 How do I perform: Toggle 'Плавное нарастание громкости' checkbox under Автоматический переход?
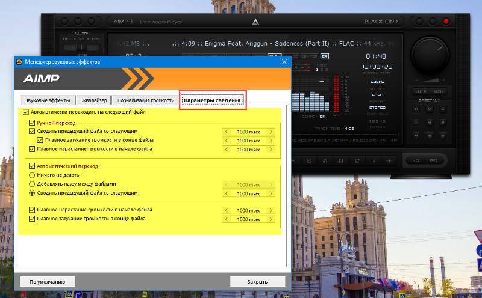click(32, 210)
